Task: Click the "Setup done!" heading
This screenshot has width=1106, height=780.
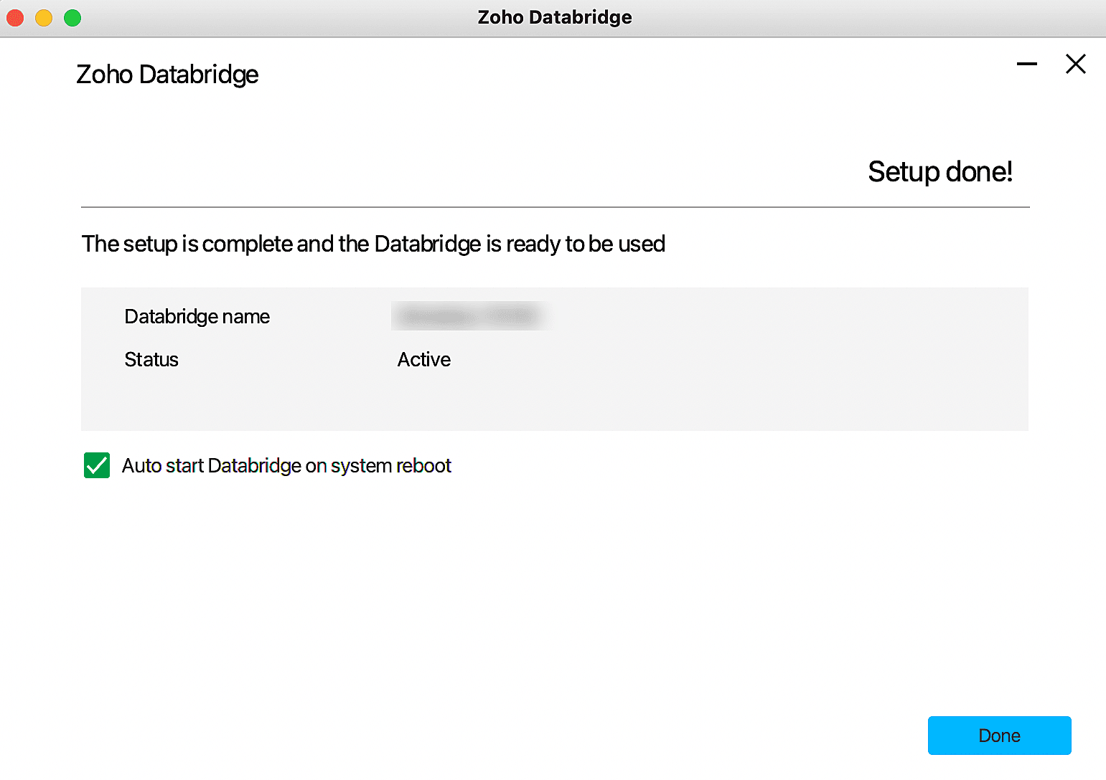Action: [x=939, y=172]
